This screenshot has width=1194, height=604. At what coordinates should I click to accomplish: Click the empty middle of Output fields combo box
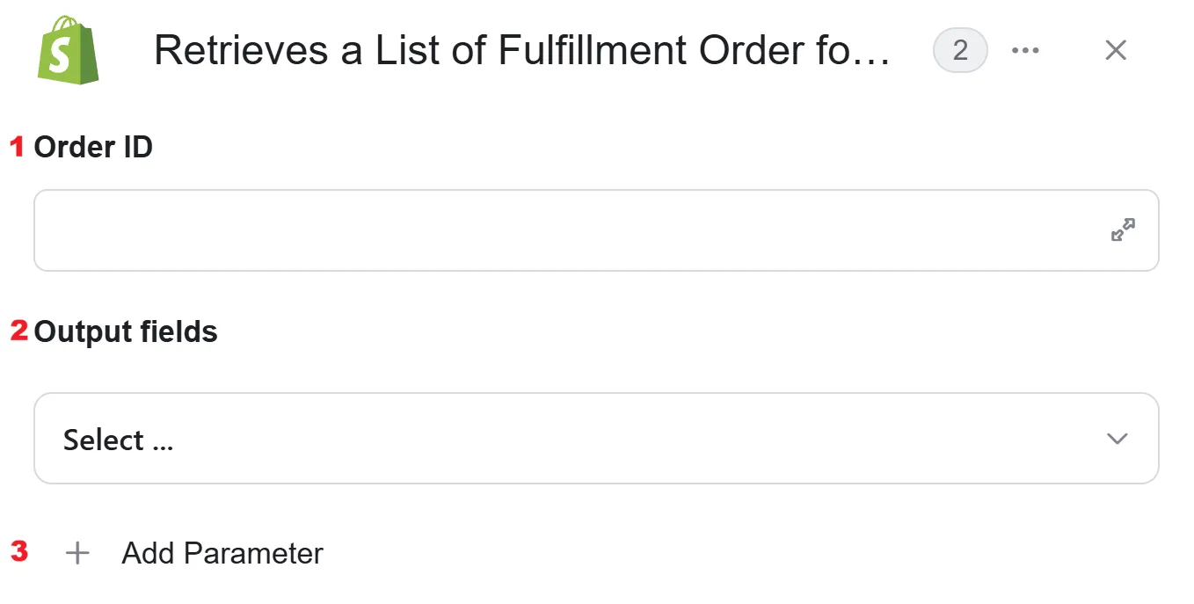[x=615, y=438]
